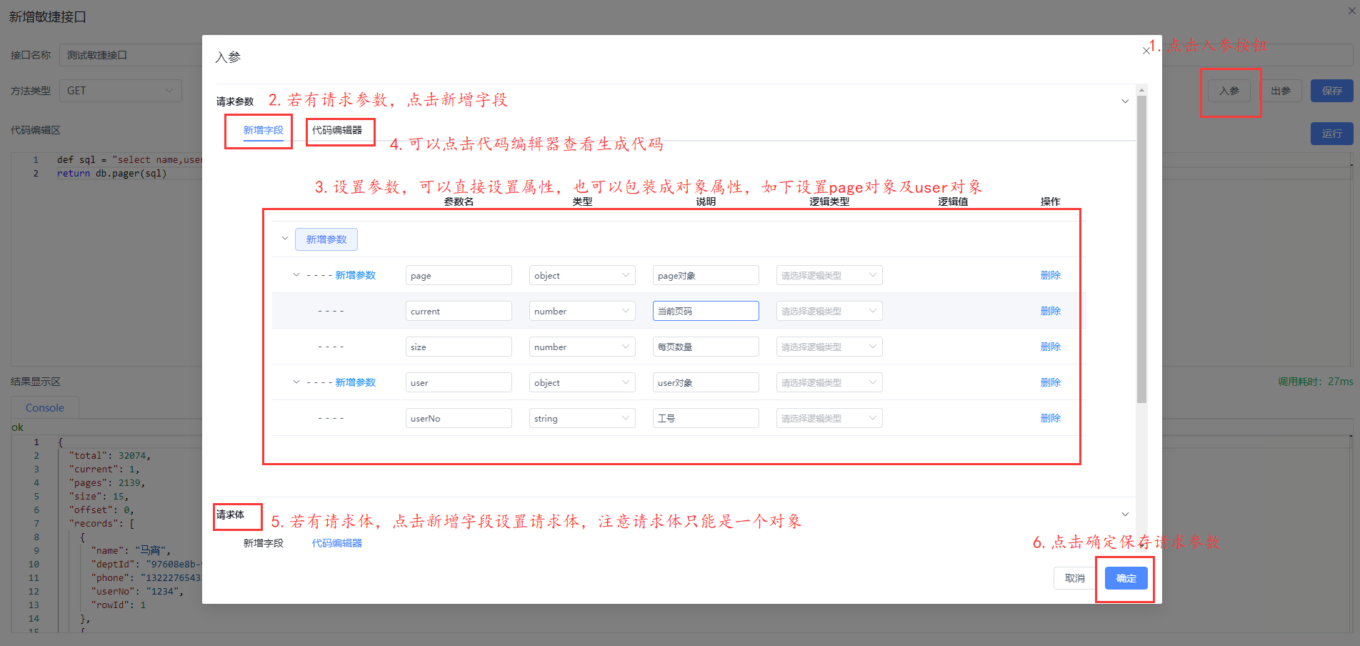Viewport: 1360px width, 646px height.
Task: Edit the 每页数量 description field
Action: (706, 347)
